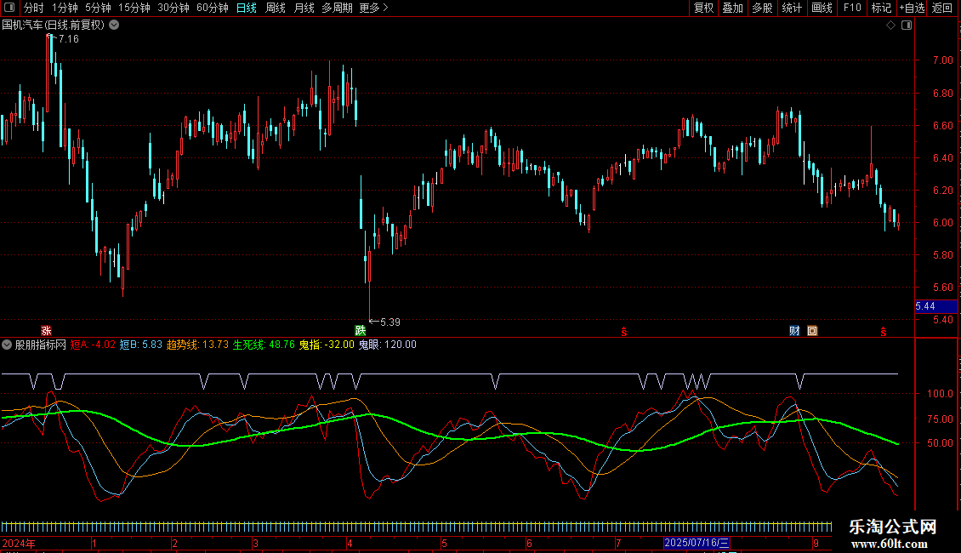Click the 统计 statistics button
This screenshot has width=961, height=553.
[x=792, y=8]
